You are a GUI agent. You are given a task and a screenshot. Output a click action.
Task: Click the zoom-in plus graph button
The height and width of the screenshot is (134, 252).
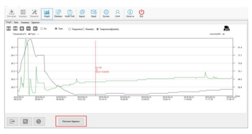[22, 29]
